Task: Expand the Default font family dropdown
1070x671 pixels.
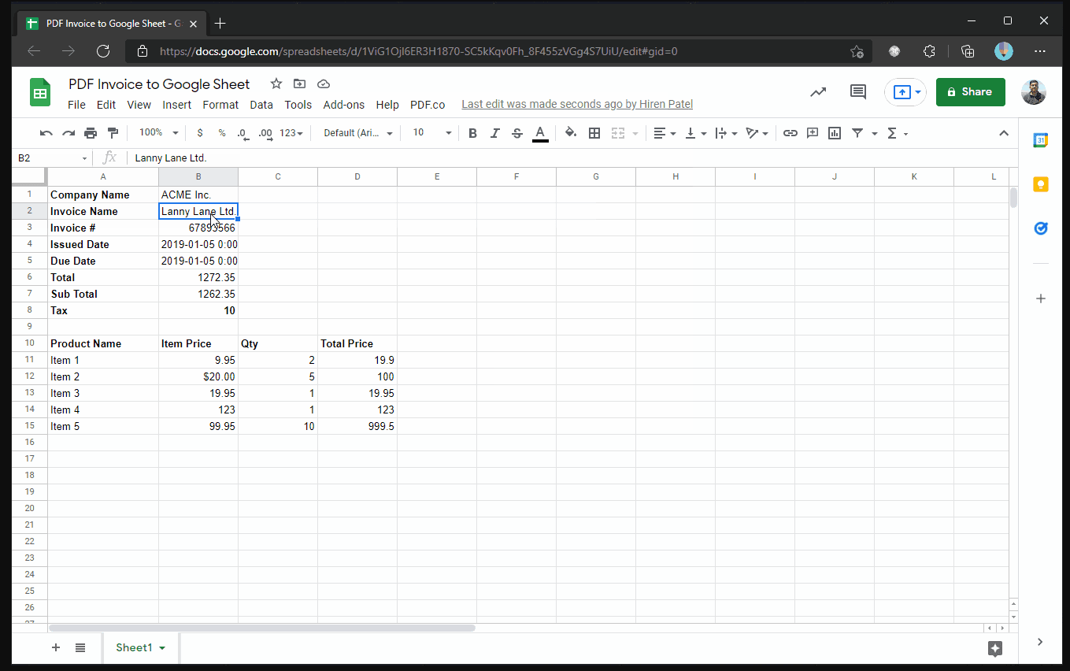Action: click(x=357, y=133)
